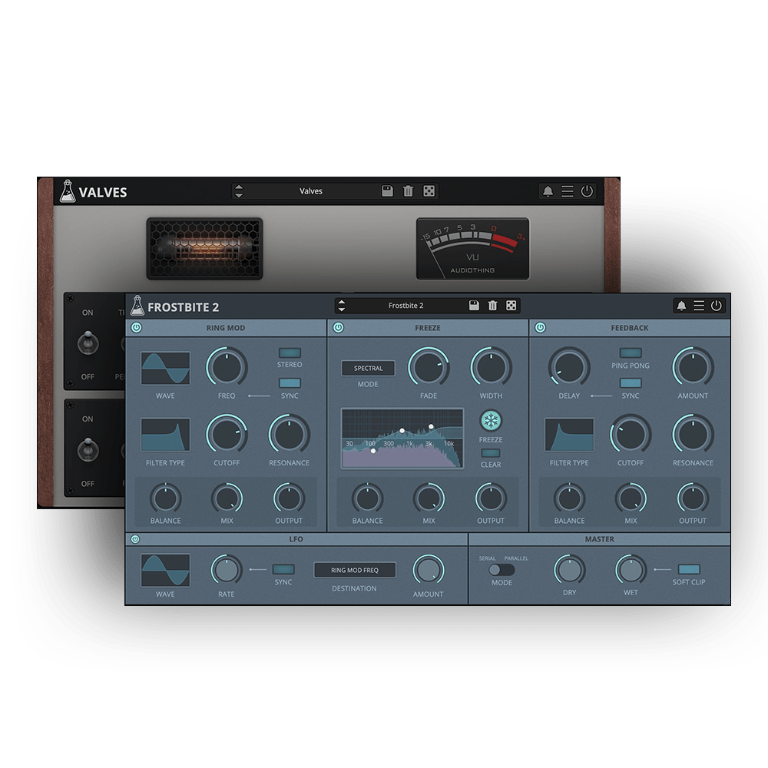Toggle Freeze section power
The image size is (768, 768).
[339, 328]
